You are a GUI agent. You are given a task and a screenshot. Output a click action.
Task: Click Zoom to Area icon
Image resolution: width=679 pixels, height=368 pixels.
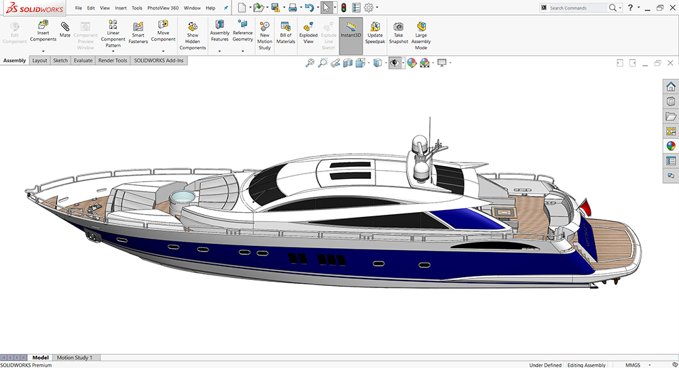323,63
